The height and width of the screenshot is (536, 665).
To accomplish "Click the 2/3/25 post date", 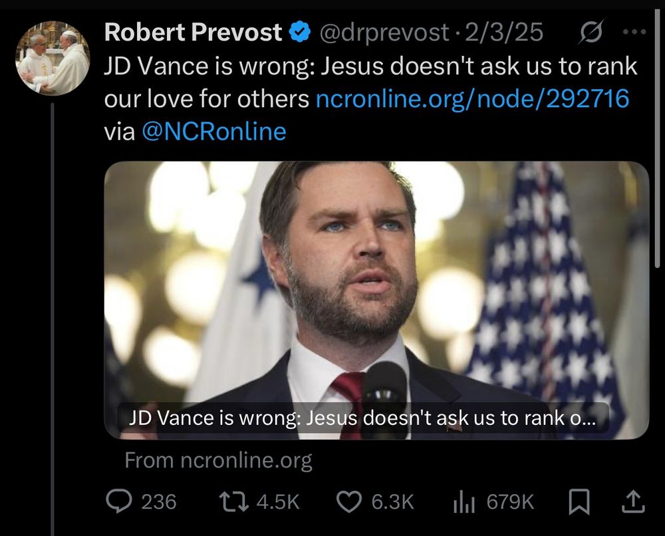I will 504,32.
